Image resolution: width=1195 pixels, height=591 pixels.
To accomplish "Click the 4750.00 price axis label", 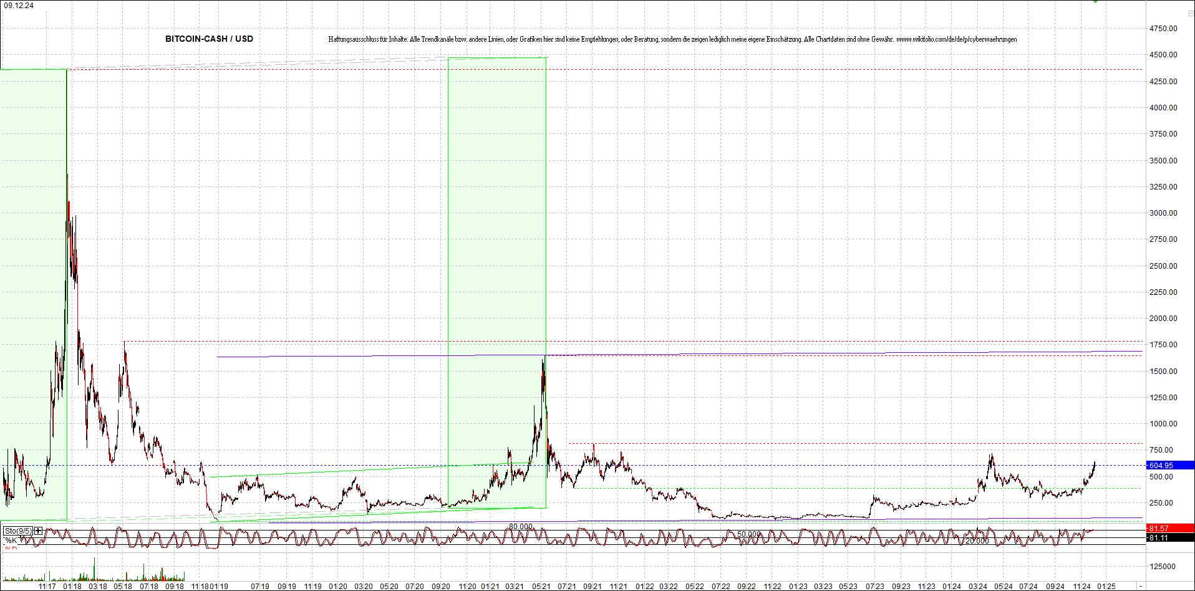I will [1163, 29].
